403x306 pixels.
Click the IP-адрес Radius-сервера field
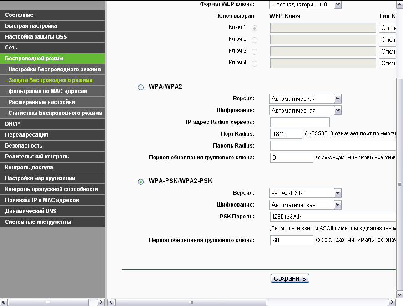(x=299, y=122)
